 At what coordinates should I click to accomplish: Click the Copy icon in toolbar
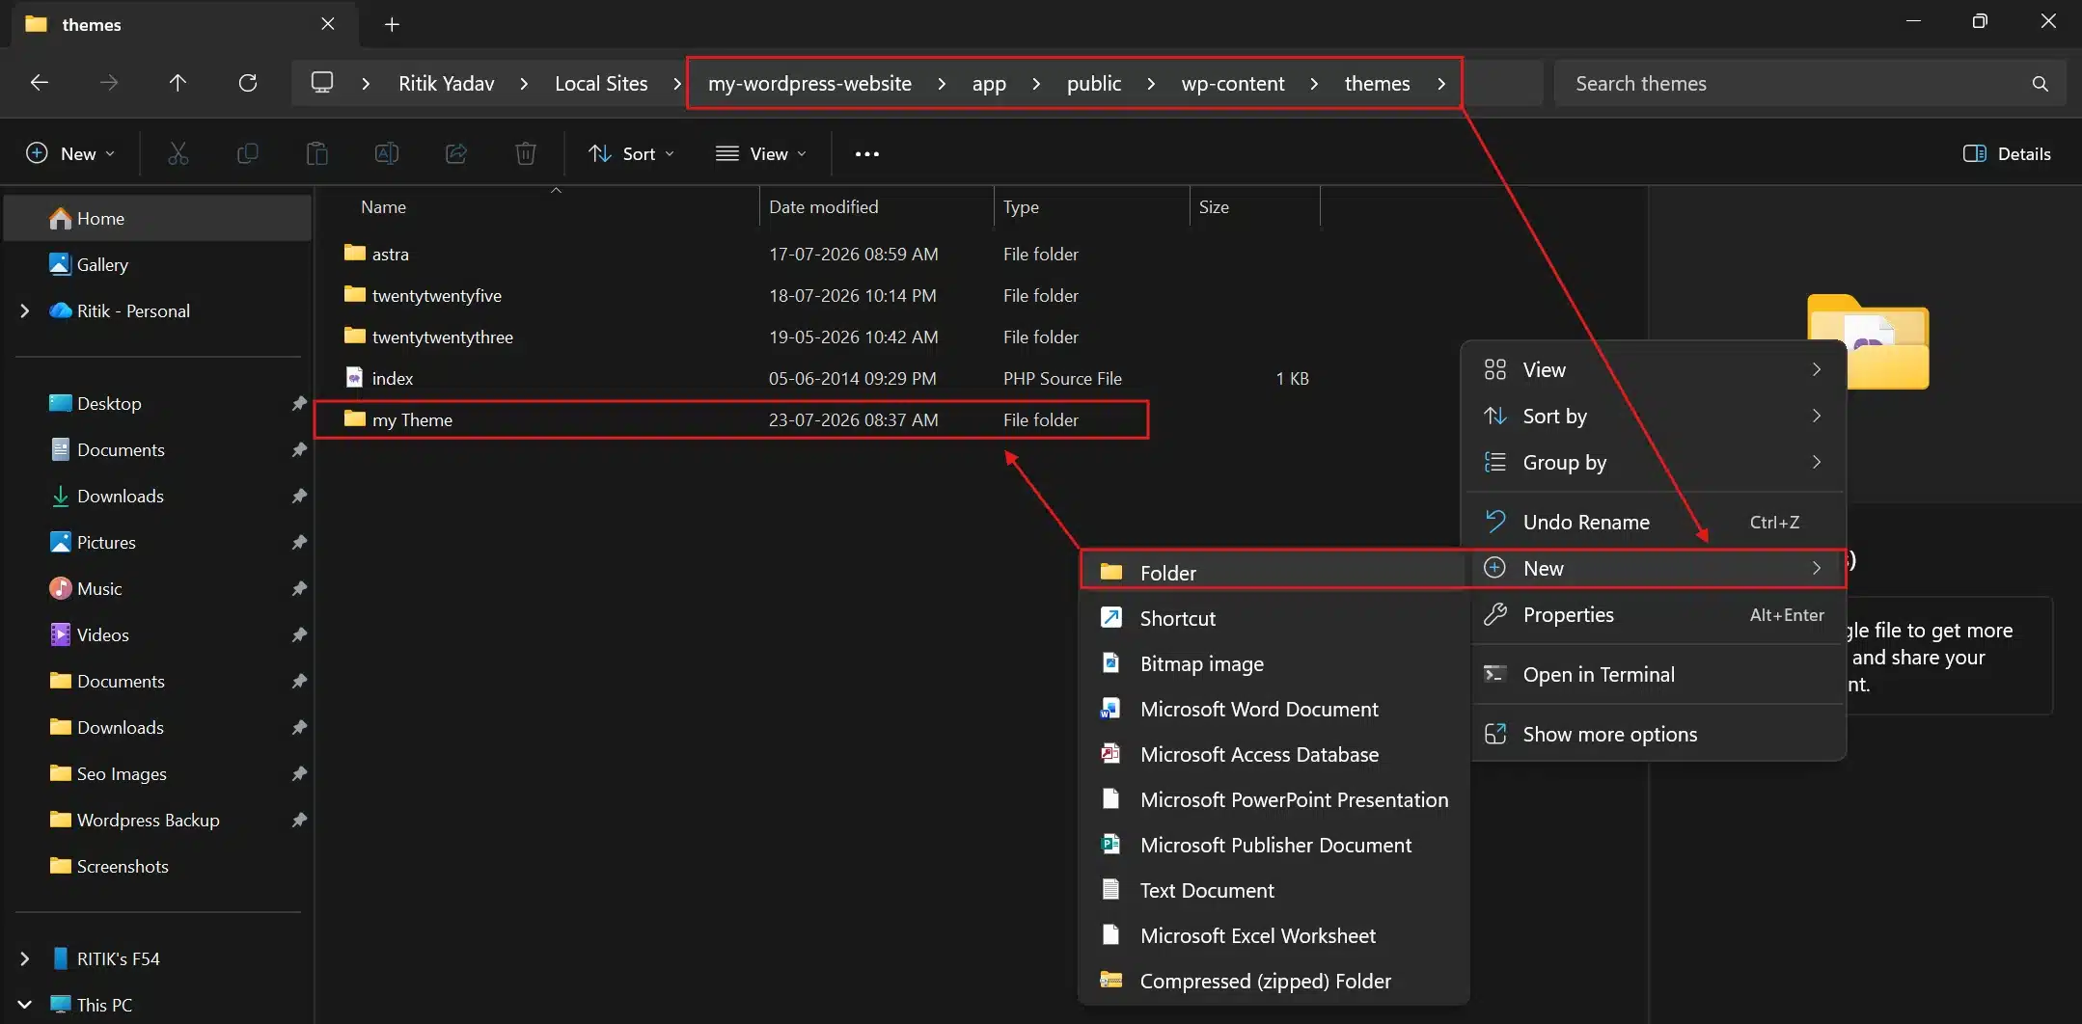click(248, 153)
